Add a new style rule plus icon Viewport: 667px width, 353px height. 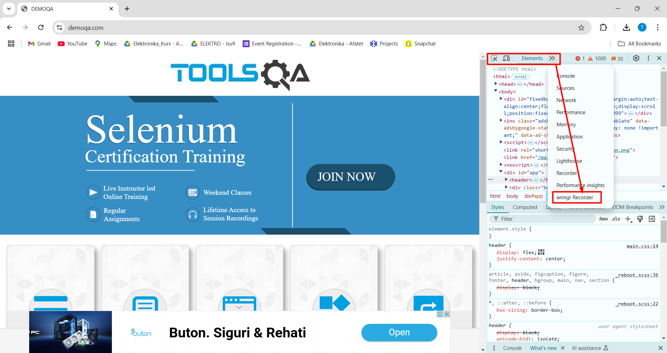(x=628, y=219)
